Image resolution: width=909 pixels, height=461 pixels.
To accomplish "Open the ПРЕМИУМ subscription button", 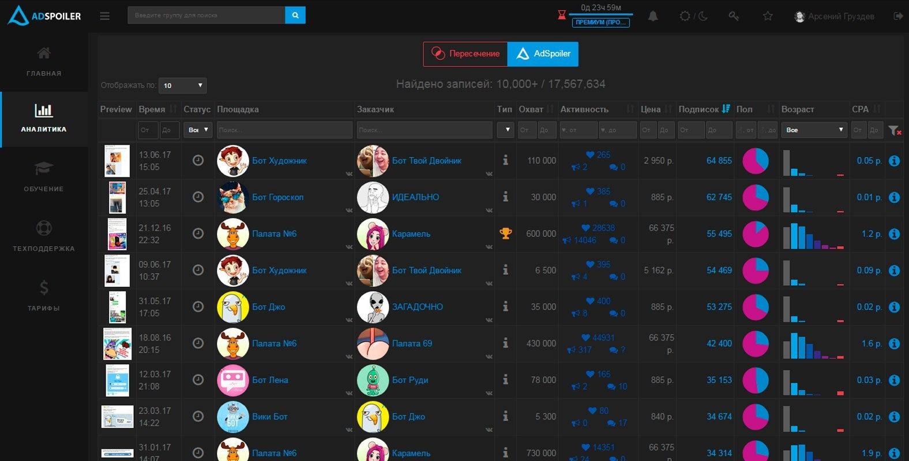I will click(601, 22).
